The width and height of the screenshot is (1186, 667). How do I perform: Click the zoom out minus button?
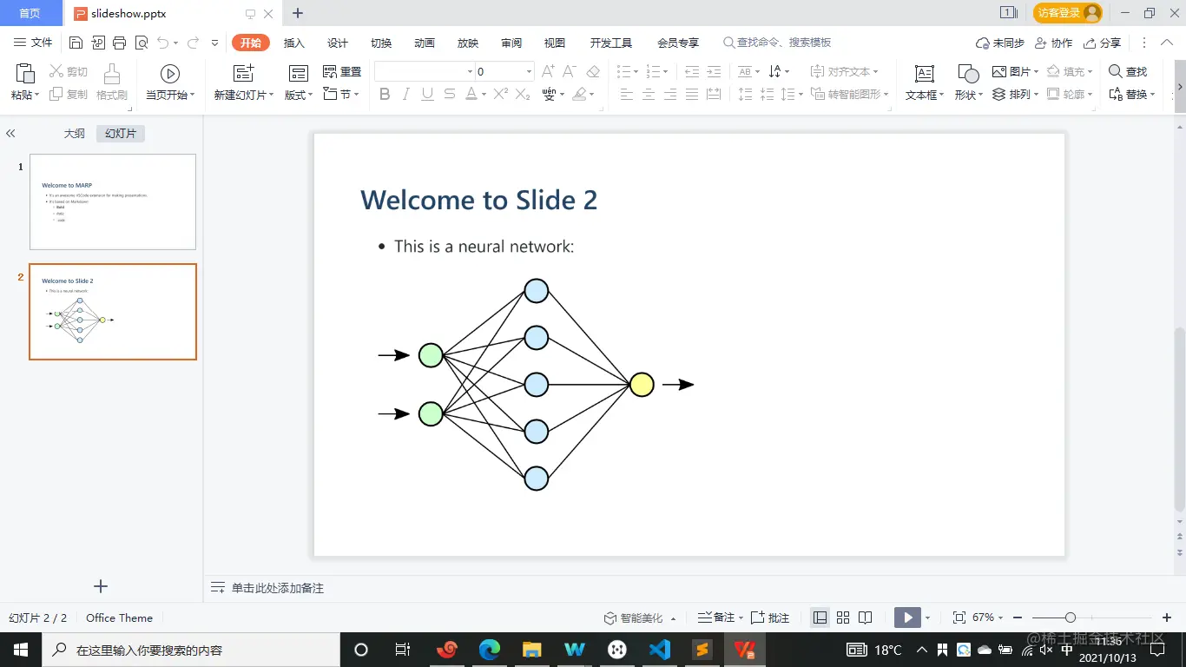tap(1018, 617)
